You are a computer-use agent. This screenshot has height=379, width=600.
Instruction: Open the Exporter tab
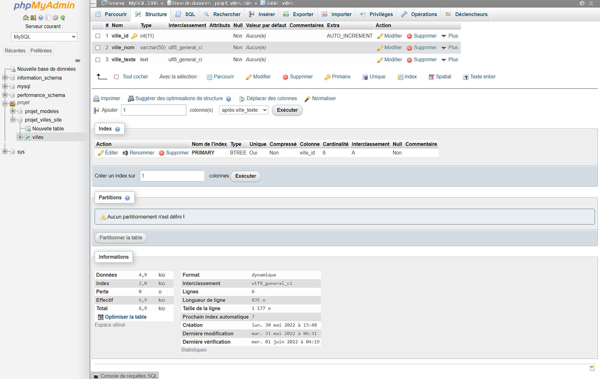point(298,14)
